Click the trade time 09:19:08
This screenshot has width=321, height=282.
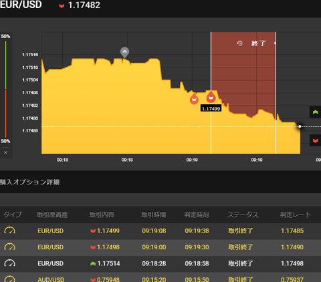pos(154,231)
